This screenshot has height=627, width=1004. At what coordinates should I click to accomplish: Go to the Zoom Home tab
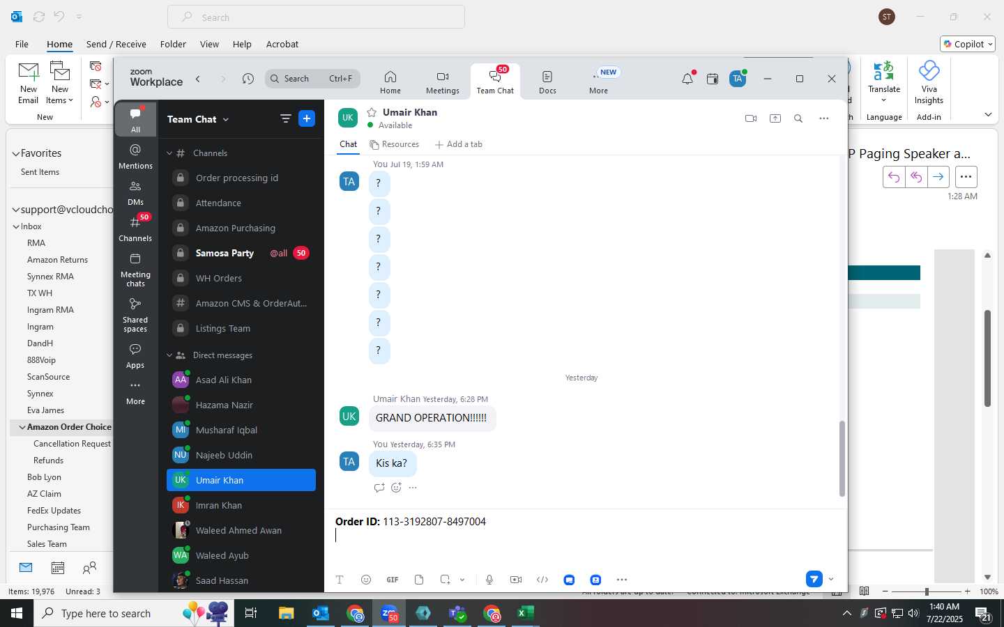(x=390, y=82)
